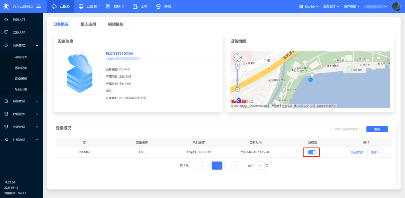Image resolution: width=405 pixels, height=198 pixels.
Task: Click the 历史查询 button for CIO
Action: [x=356, y=153]
